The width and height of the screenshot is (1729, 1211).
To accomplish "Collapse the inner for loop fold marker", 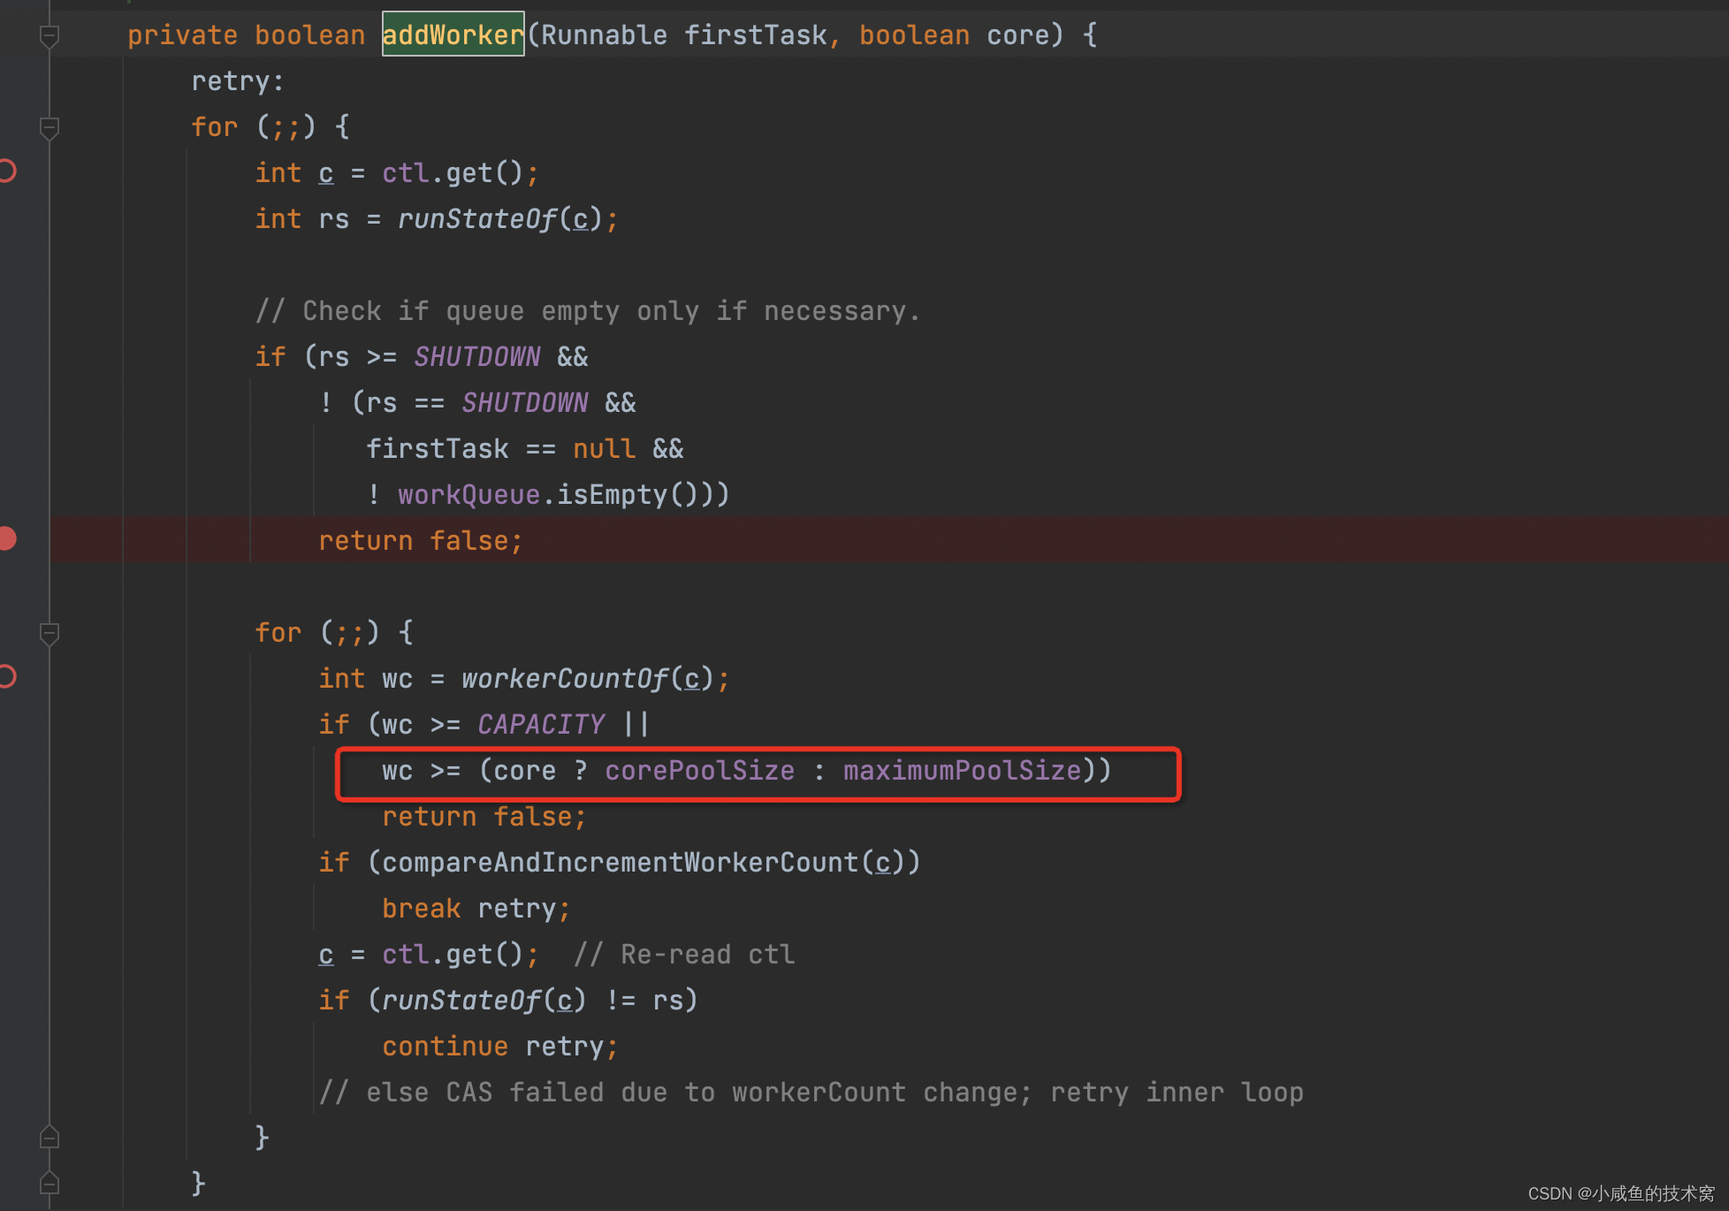I will coord(50,634).
